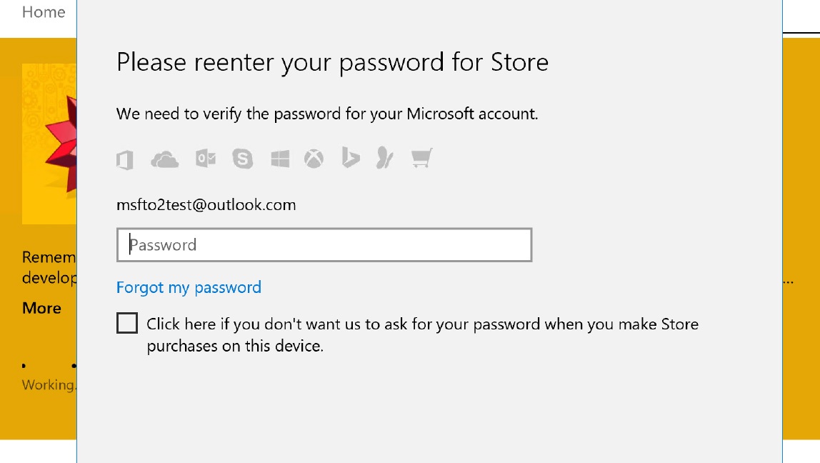Click the 'Please reenter your password for Store' heading
Image resolution: width=820 pixels, height=463 pixels.
click(x=333, y=64)
